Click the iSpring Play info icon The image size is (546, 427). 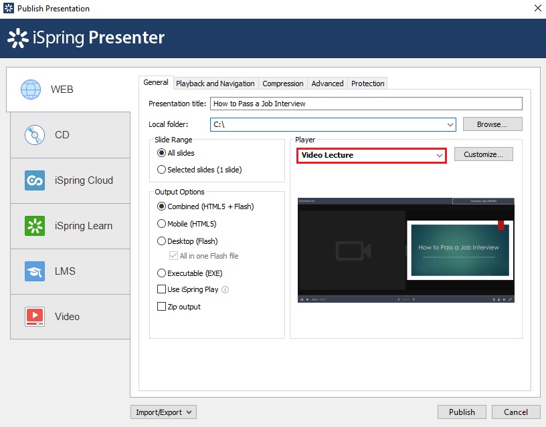point(225,289)
